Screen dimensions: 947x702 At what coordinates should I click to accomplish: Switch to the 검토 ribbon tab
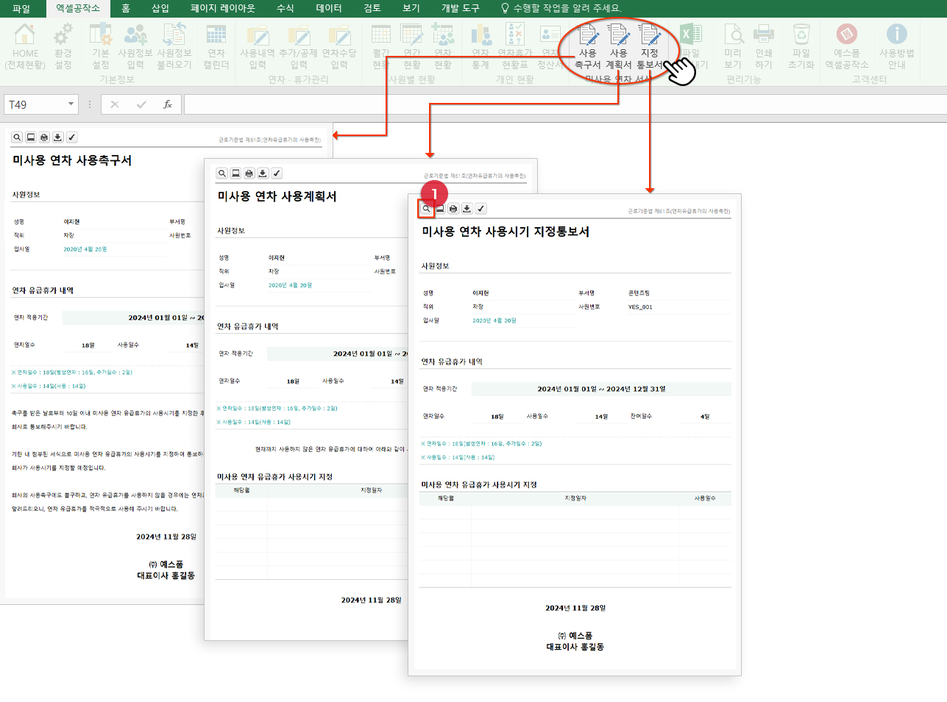point(372,8)
